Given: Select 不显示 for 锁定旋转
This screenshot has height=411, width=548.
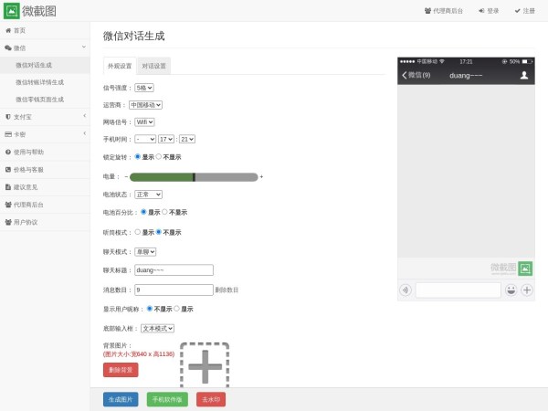Looking at the screenshot, I should click(x=159, y=156).
